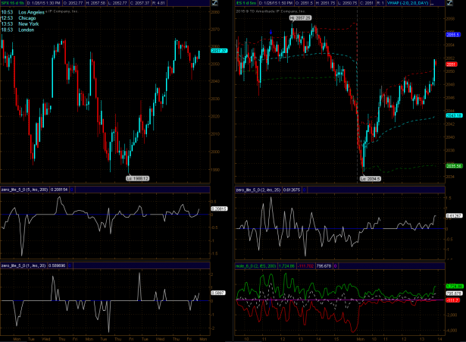Click the zero_lite_5_0 (2, /es, 25) study label
Screen dimensions: 466x342
tap(258, 190)
